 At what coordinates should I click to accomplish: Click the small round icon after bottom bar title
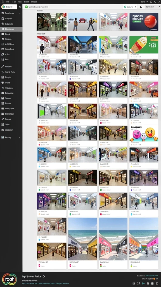[x=44, y=276]
